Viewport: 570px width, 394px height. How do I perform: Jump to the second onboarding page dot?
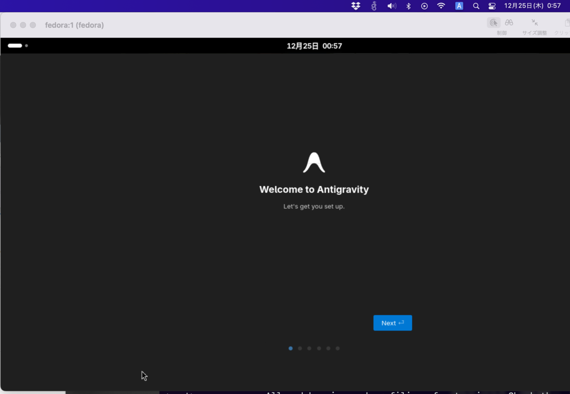coord(300,348)
